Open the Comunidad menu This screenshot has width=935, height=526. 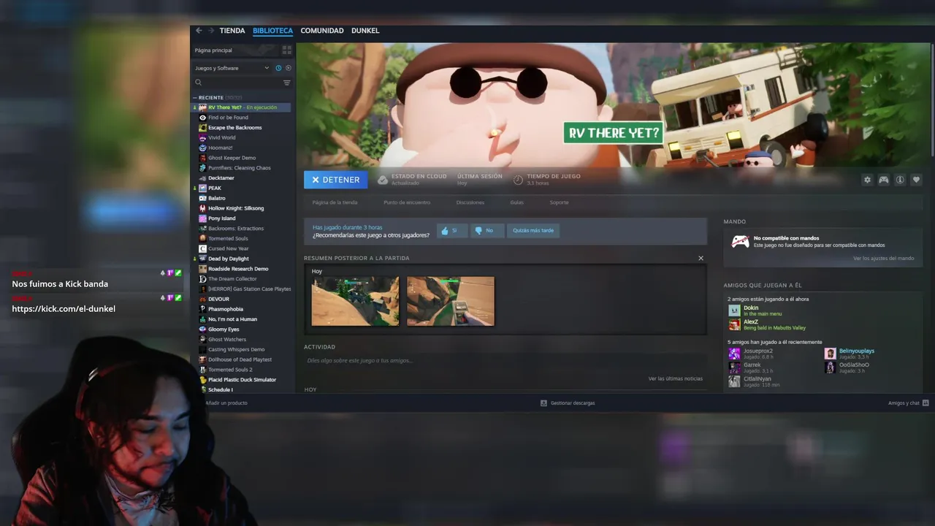(322, 31)
